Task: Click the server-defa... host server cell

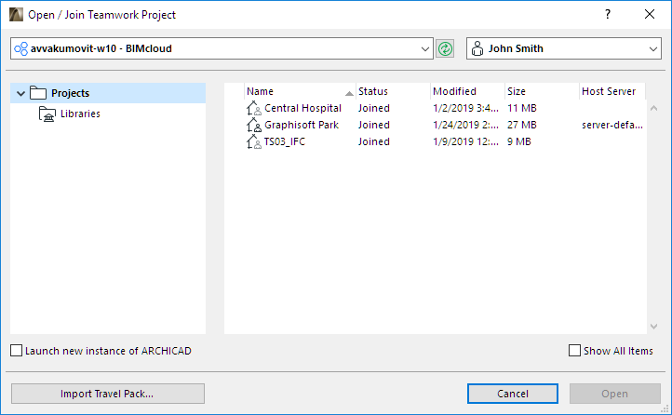Action: 612,125
